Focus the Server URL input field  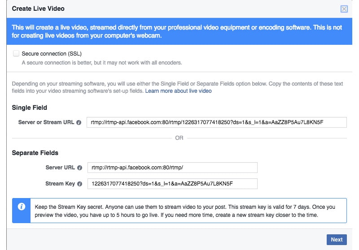pyautogui.click(x=173, y=168)
